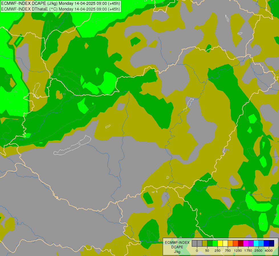The width and height of the screenshot is (279, 256).
Task: Click the bright green swatch in the legend
Action: 215,243
